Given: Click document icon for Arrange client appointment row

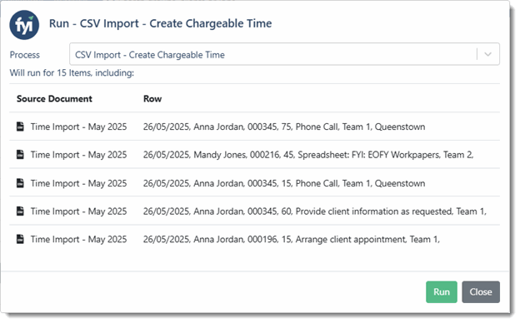Looking at the screenshot, I should (x=20, y=239).
